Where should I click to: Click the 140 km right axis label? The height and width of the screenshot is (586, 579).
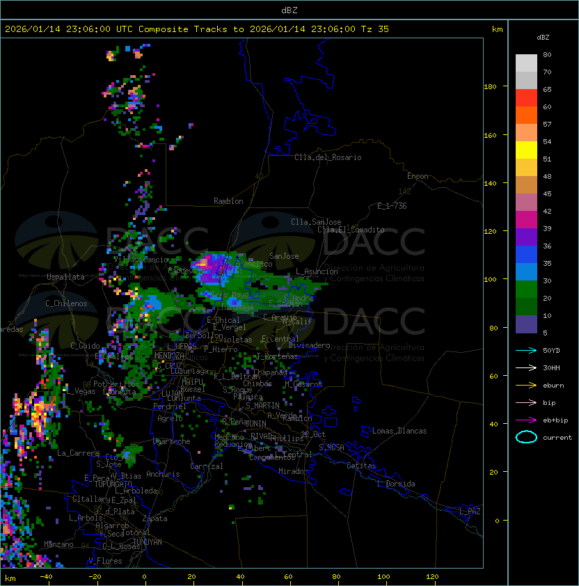(x=490, y=184)
